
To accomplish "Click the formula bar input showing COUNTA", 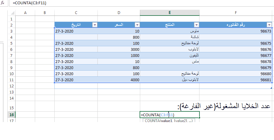I will click(x=141, y=3).
